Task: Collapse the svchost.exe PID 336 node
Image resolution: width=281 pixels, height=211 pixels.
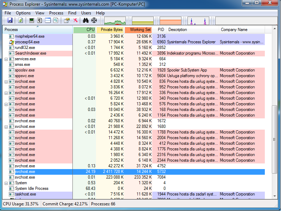Action: point(6,93)
